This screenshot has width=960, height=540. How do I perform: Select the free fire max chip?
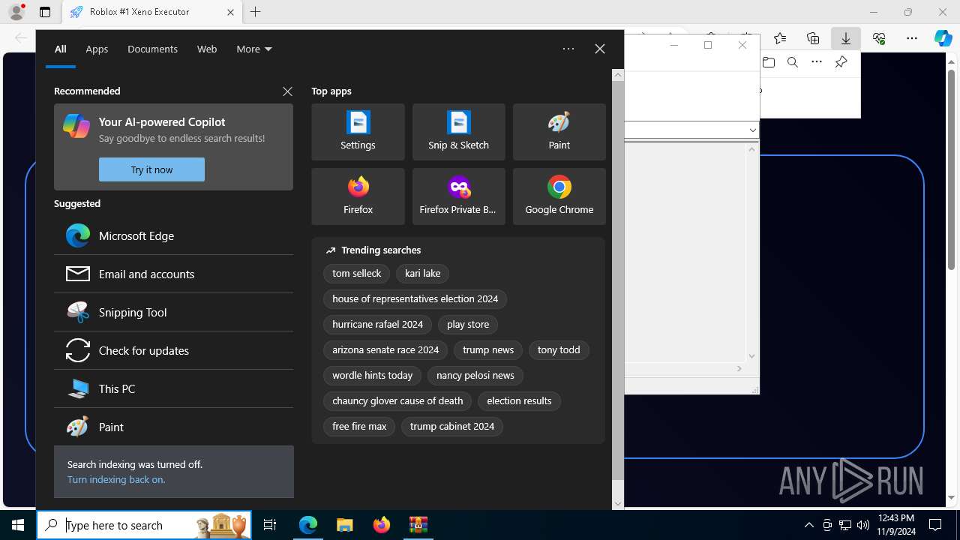click(x=359, y=427)
